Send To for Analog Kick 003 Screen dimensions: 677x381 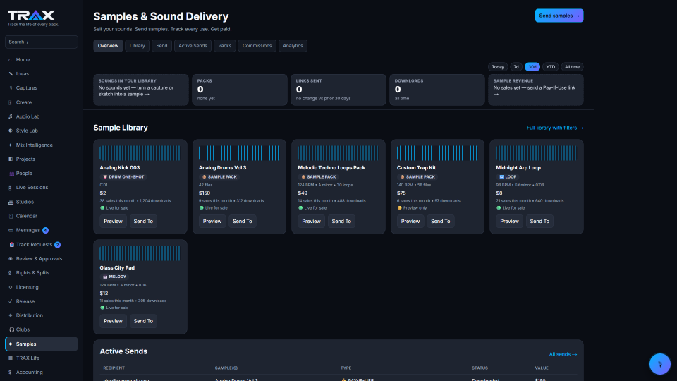(143, 221)
